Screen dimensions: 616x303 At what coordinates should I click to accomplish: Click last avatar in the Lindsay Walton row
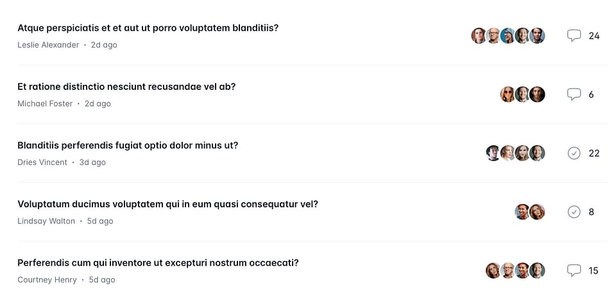click(x=537, y=212)
